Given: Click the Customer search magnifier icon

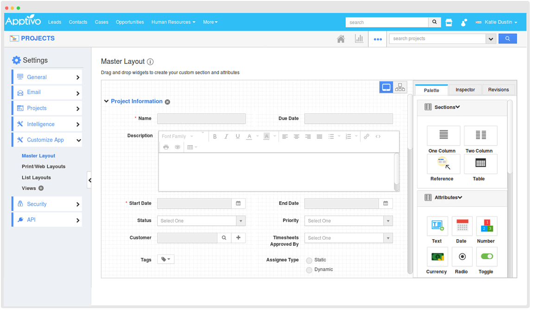Looking at the screenshot, I should 224,238.
